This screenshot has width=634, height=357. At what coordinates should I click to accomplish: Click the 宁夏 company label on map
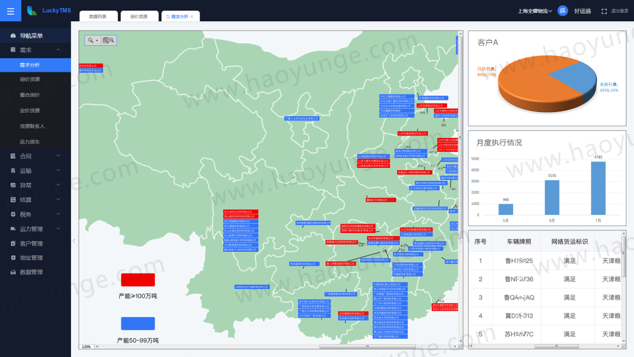302,119
